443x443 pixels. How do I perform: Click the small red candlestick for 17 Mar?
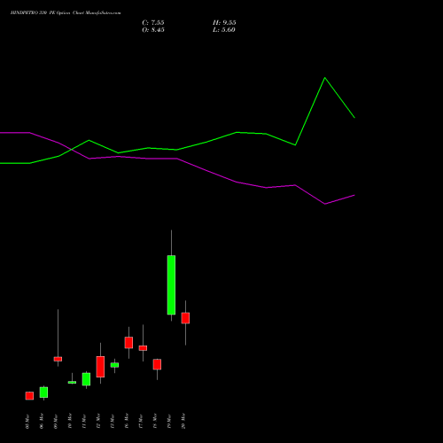143,348
